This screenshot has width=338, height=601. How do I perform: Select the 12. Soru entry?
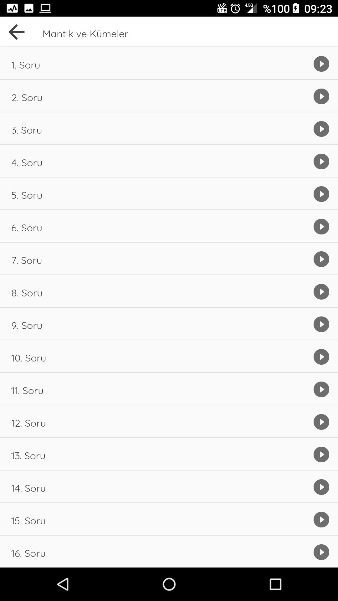(x=169, y=422)
